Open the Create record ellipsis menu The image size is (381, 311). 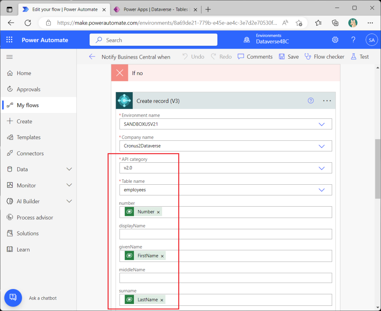click(x=327, y=101)
